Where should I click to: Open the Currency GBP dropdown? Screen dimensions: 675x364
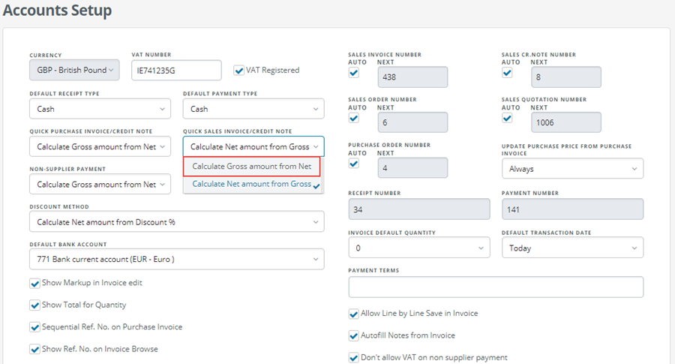(74, 70)
